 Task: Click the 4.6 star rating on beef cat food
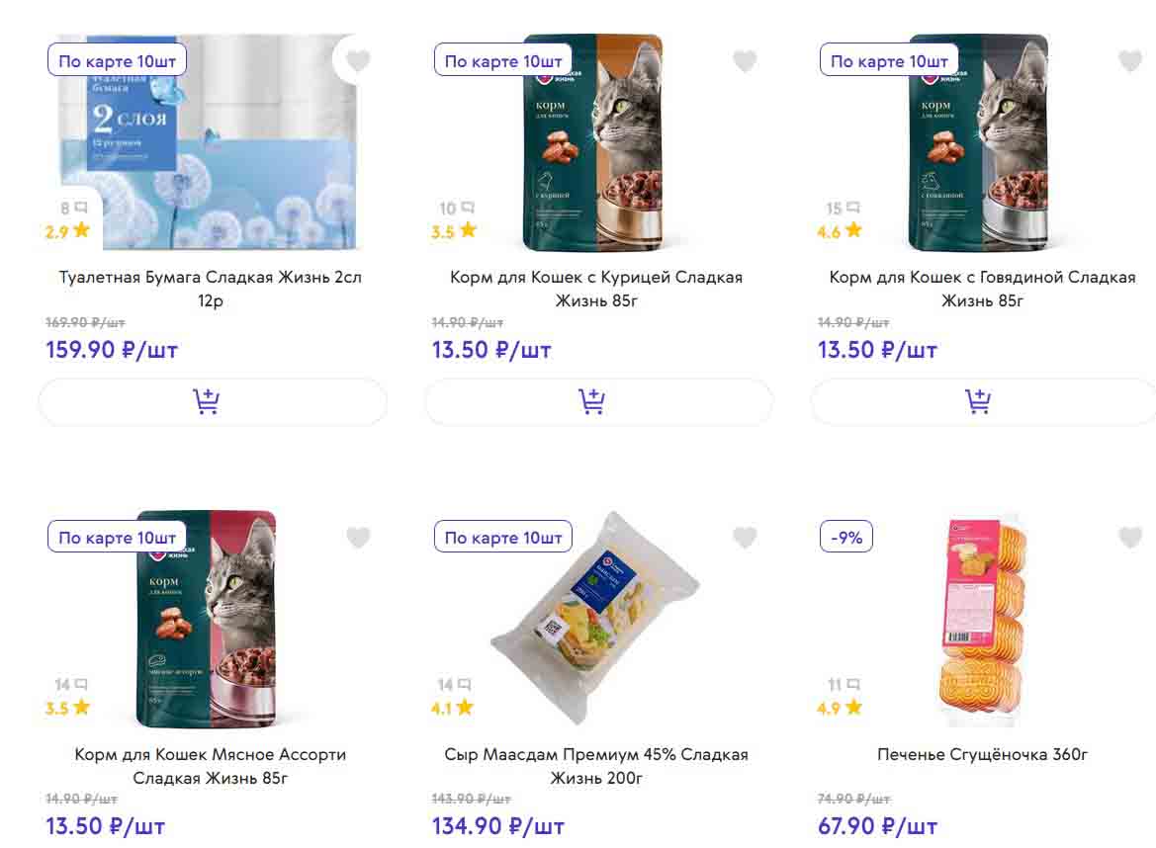tap(841, 231)
